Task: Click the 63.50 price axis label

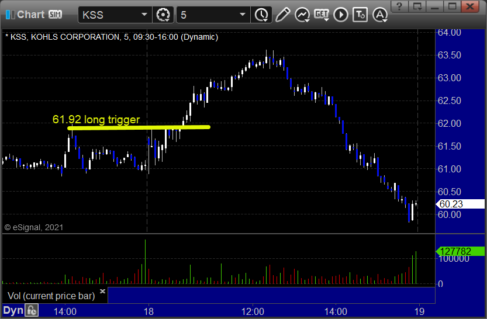Action: [449, 55]
